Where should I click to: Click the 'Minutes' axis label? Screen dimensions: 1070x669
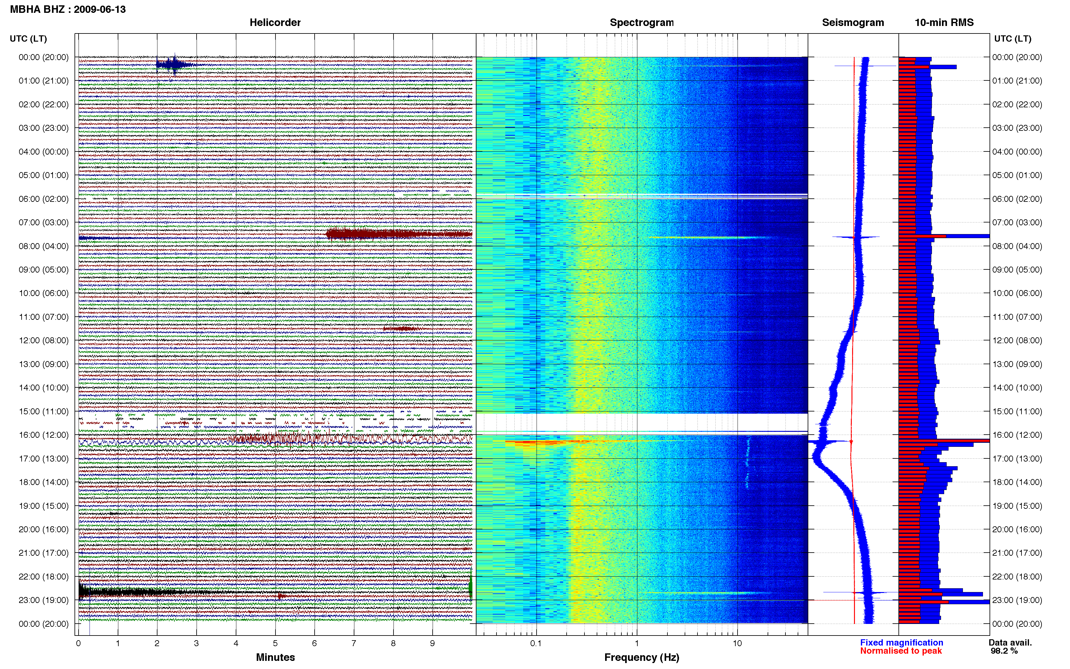[275, 657]
